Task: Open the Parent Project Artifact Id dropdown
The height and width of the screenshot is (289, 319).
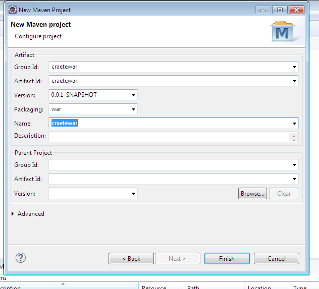Action: click(294, 179)
